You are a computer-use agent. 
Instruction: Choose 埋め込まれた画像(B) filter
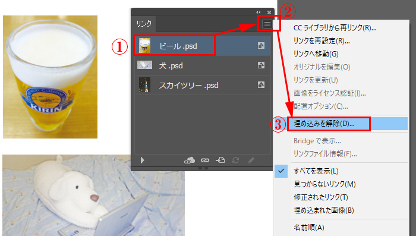[324, 210]
